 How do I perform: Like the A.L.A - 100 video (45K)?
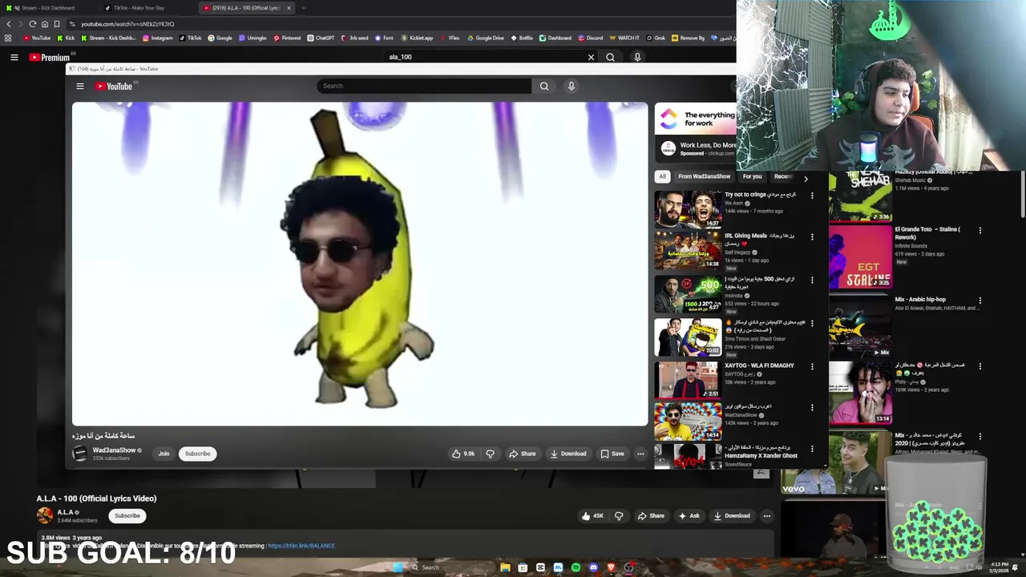(593, 516)
